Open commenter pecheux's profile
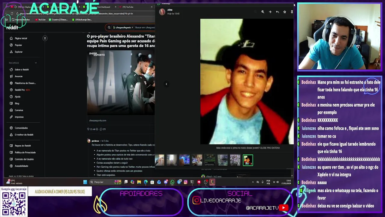The width and height of the screenshot is (385, 217). coord(95,141)
